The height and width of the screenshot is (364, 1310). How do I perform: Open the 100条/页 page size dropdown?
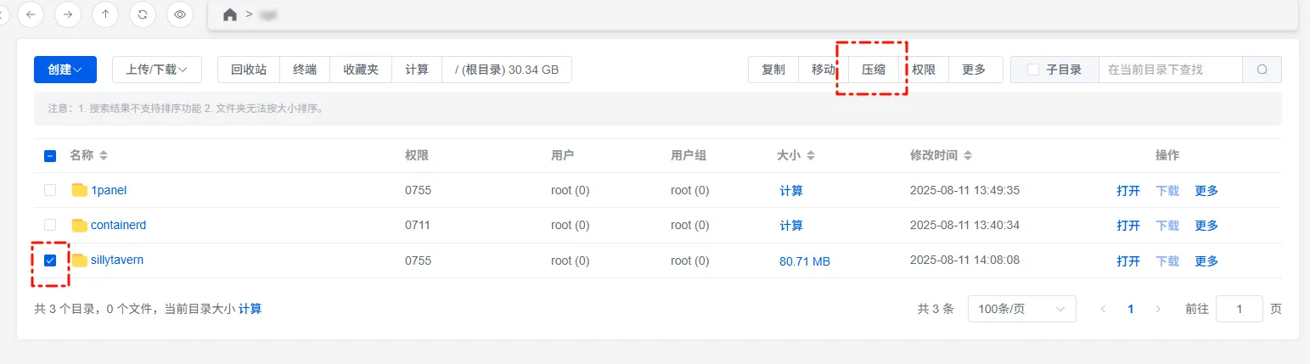(1021, 309)
